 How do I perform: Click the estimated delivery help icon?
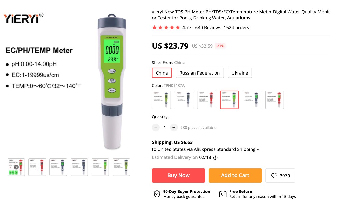215,158
